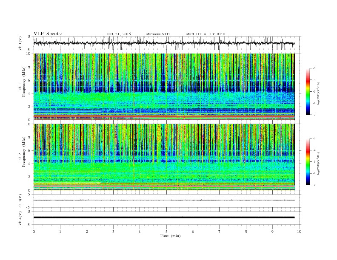Click time axis tick label "1"
This screenshot has height=260, width=337.
60,232
